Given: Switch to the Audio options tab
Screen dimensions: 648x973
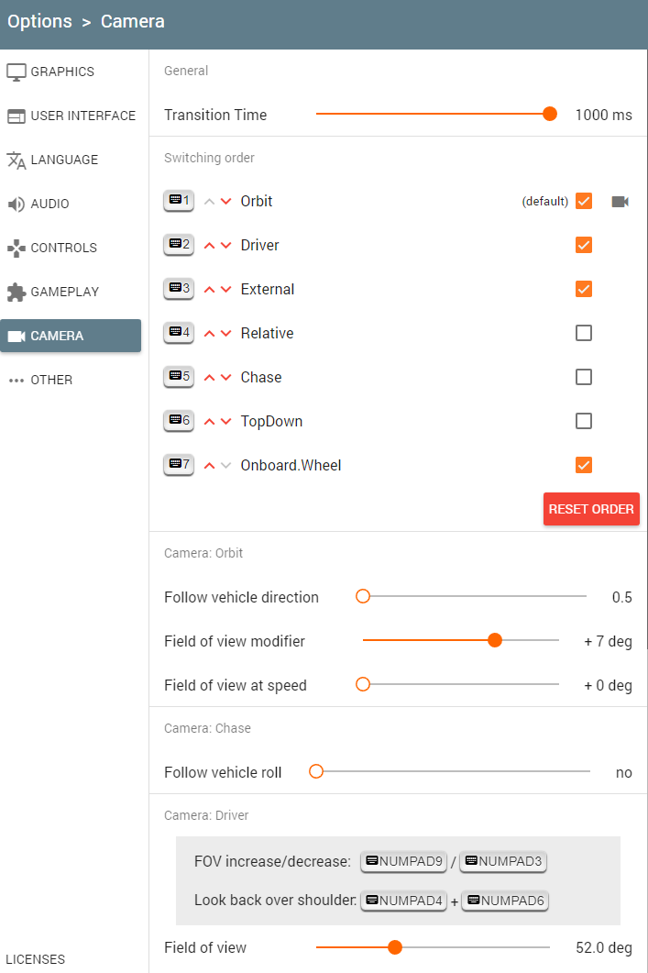Looking at the screenshot, I should (x=49, y=204).
